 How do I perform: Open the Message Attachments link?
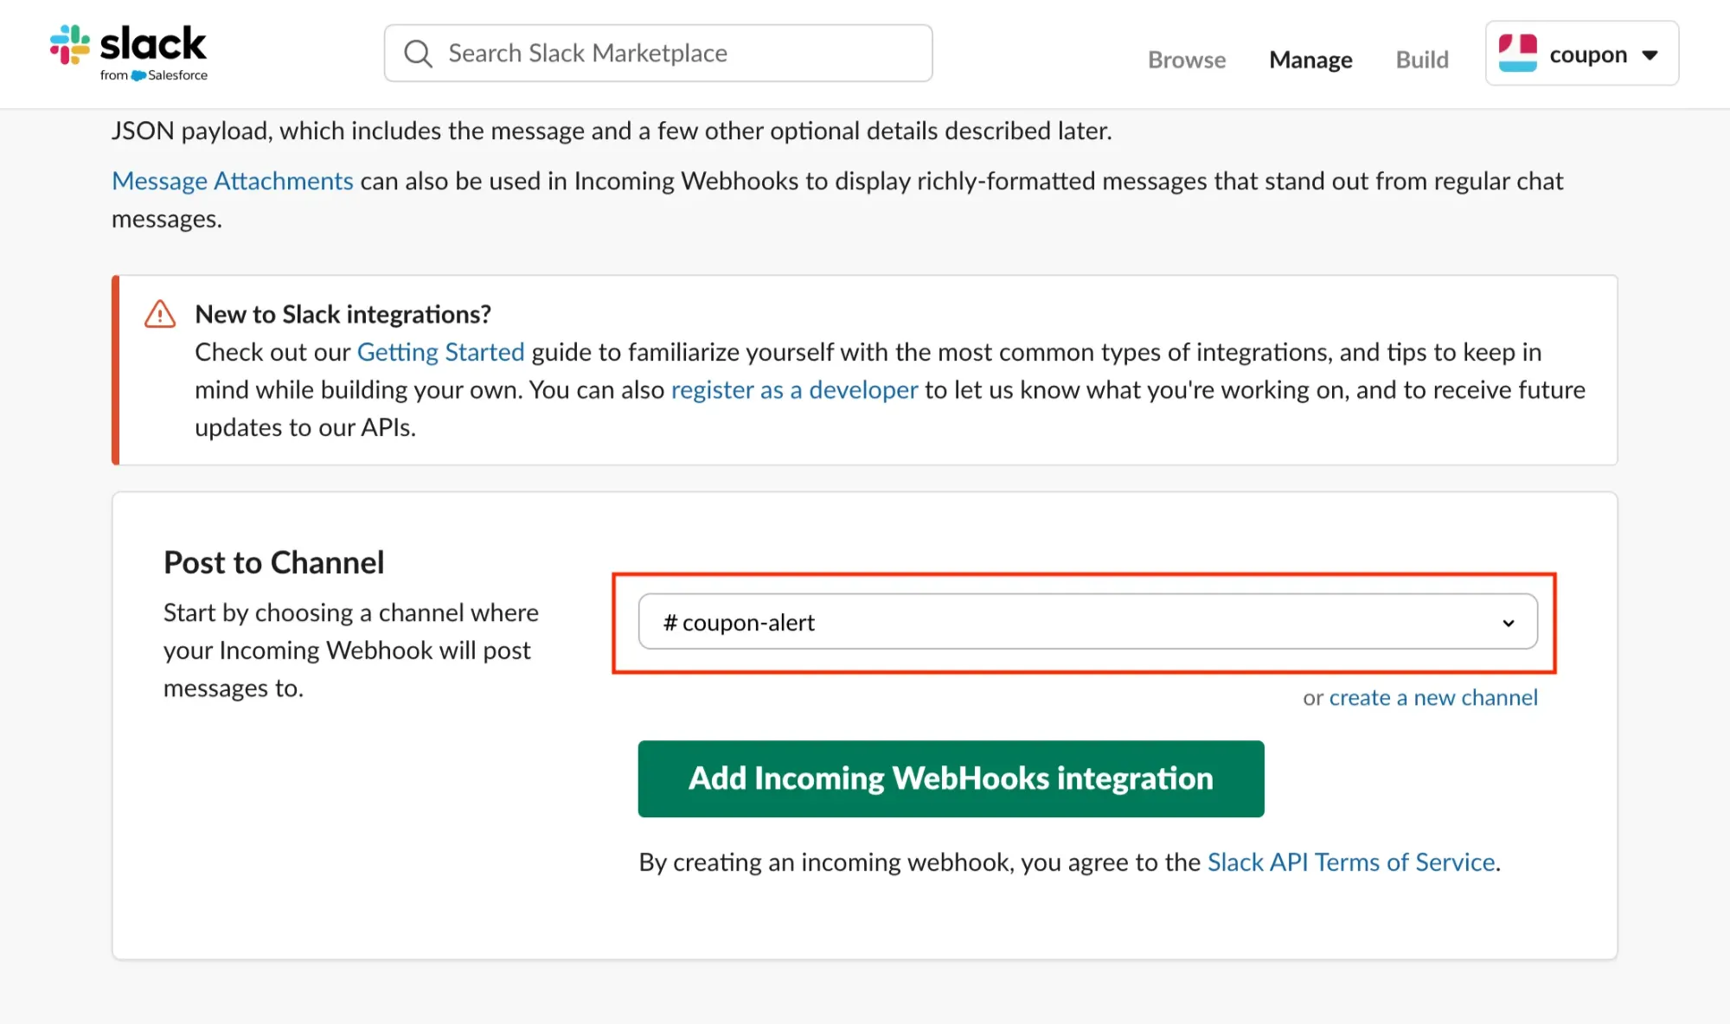pos(233,181)
